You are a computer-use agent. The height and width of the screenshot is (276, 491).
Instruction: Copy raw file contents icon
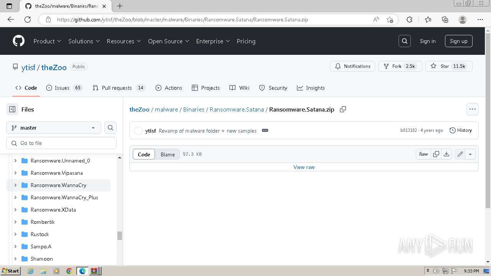click(436, 154)
